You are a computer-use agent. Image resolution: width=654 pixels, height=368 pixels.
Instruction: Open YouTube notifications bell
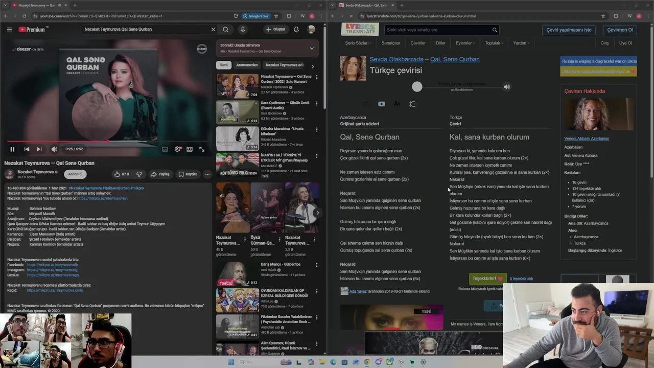click(x=296, y=29)
